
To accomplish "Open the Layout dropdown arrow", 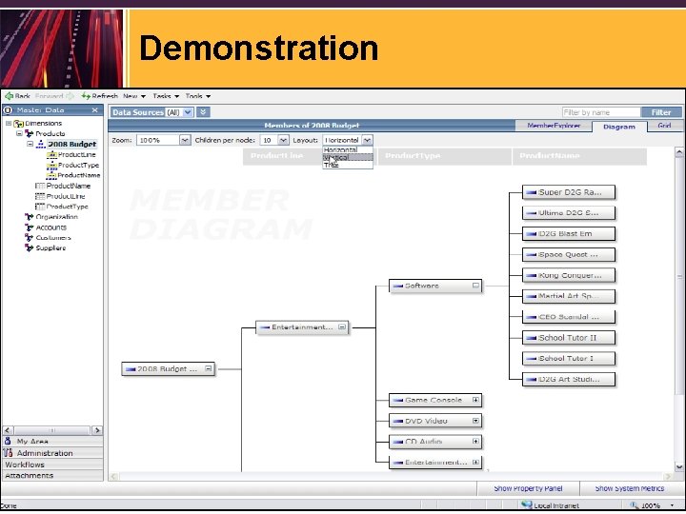I will [x=368, y=140].
